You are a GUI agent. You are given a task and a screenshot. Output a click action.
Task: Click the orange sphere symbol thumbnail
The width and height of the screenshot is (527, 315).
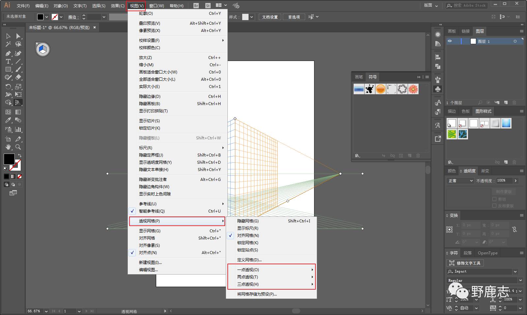(x=380, y=89)
